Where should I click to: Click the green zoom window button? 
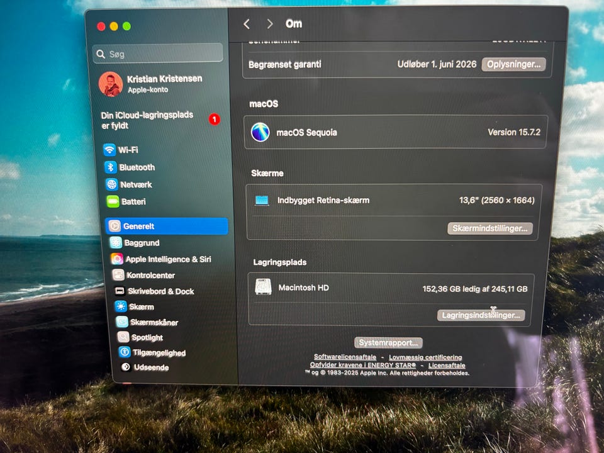(126, 26)
